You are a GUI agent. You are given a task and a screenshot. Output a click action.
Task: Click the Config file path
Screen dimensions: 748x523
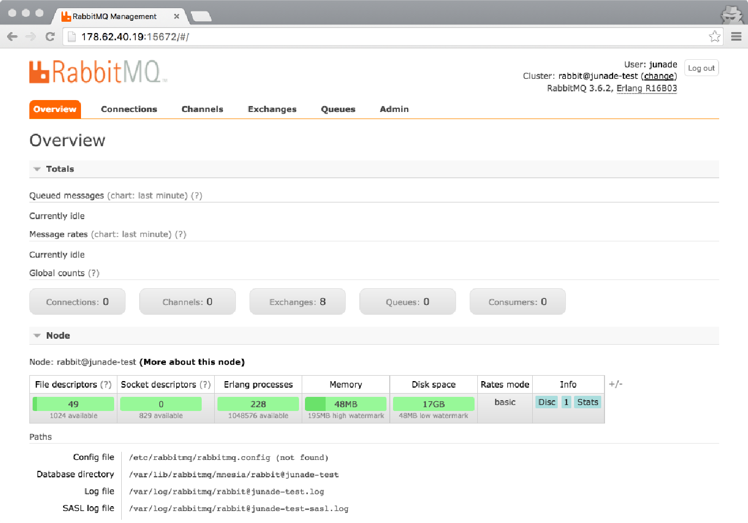(228, 458)
